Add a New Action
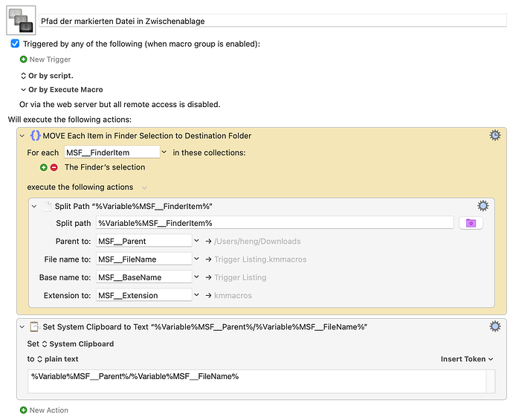Viewport: 513px width, 420px height. click(49, 410)
